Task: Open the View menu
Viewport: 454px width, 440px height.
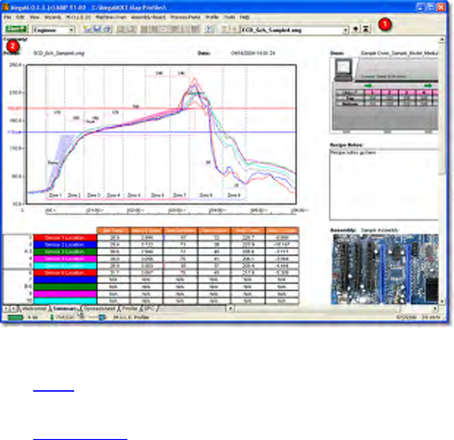Action: coord(34,18)
